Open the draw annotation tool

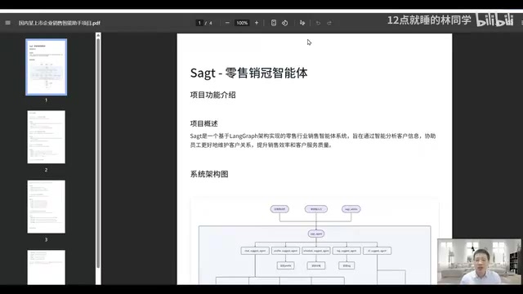coord(302,23)
